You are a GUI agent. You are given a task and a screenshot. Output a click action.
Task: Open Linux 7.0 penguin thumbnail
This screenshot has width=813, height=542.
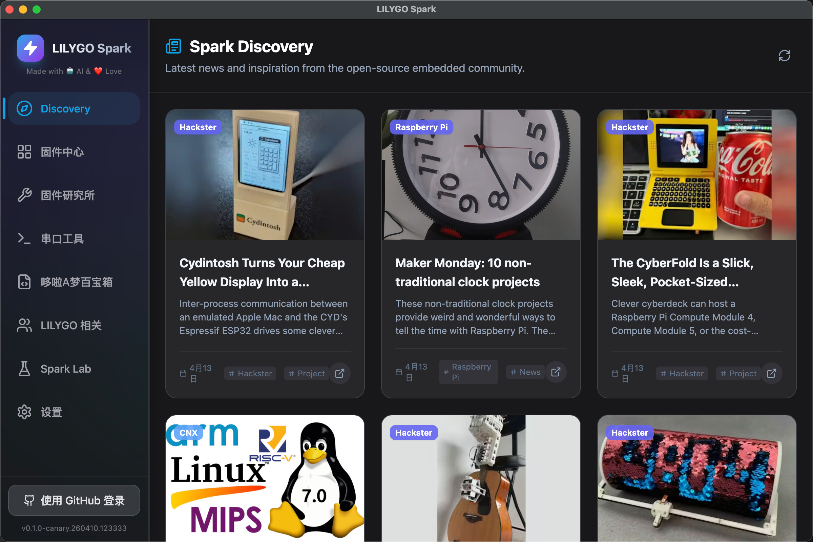265,478
